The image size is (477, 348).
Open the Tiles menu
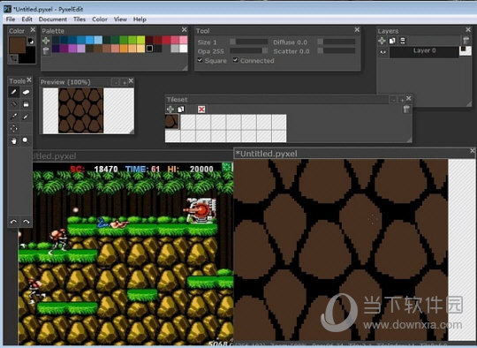[79, 19]
